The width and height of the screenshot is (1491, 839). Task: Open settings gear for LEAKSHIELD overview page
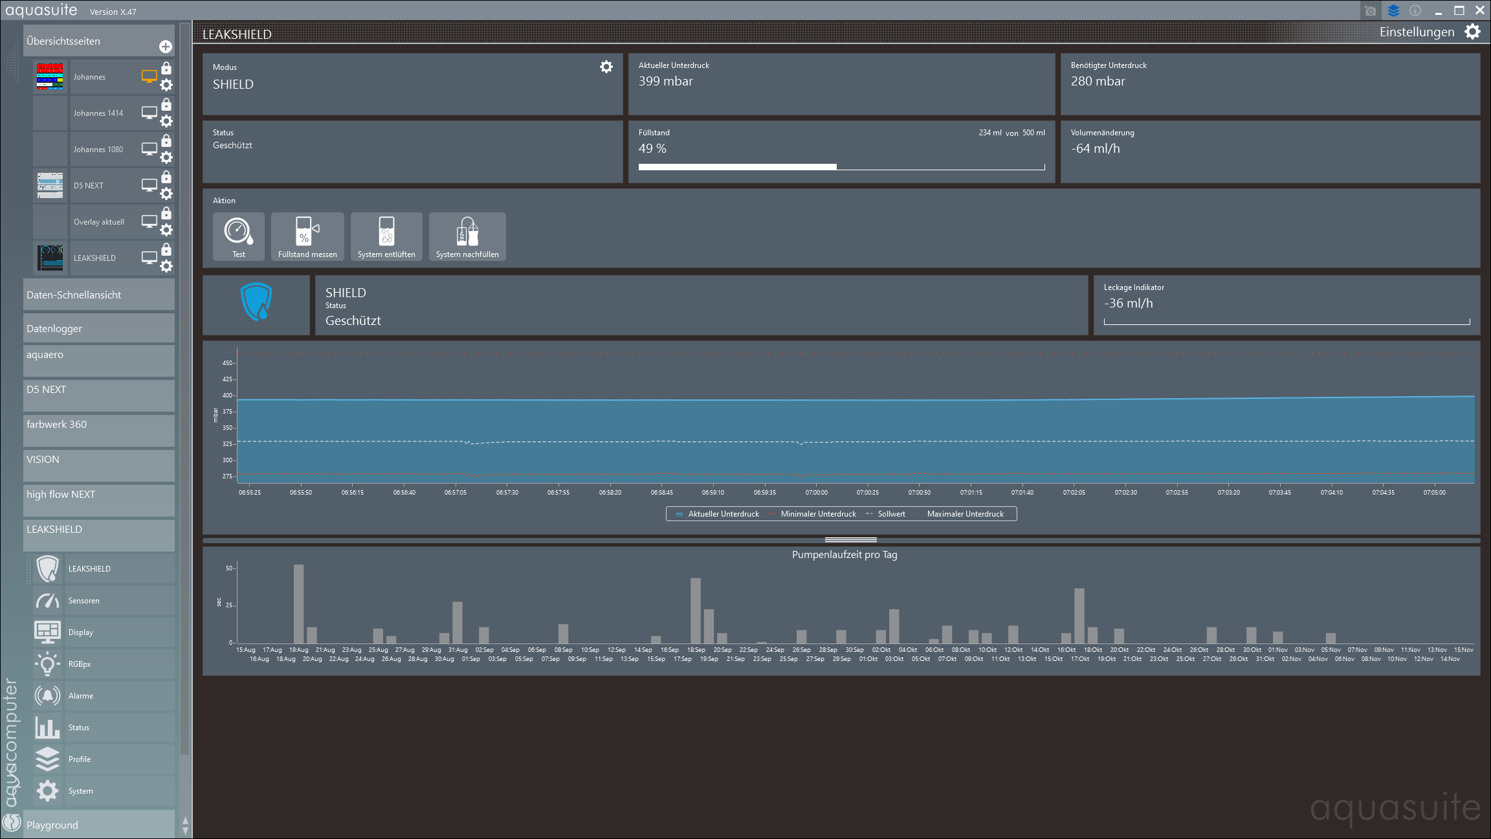point(166,266)
